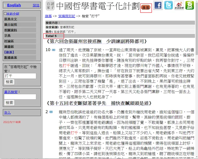Open chapter 第十五回老吏斷獄著著爭先 heading
The image size is (198, 159).
(x=99, y=103)
